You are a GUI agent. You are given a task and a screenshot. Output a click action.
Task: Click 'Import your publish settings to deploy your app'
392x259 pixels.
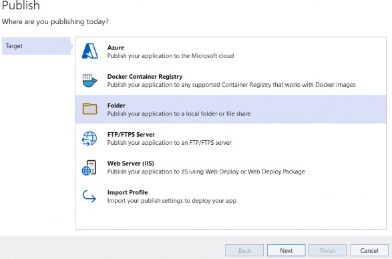tap(172, 201)
